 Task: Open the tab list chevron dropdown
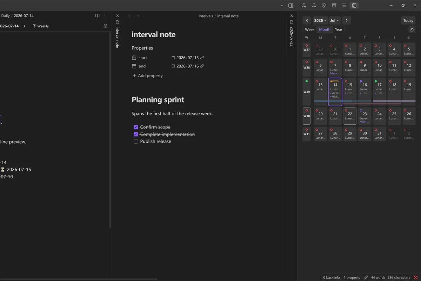pyautogui.click(x=282, y=5)
